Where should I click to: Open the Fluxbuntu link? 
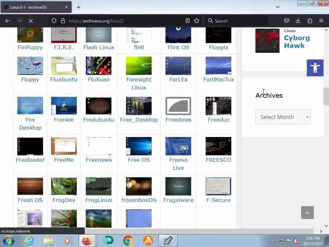[x=64, y=79]
